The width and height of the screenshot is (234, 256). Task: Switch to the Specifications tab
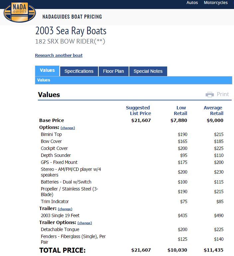coord(79,71)
